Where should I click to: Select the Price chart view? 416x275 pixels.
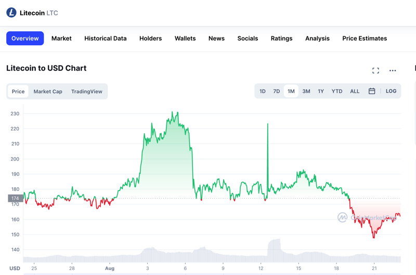18,91
